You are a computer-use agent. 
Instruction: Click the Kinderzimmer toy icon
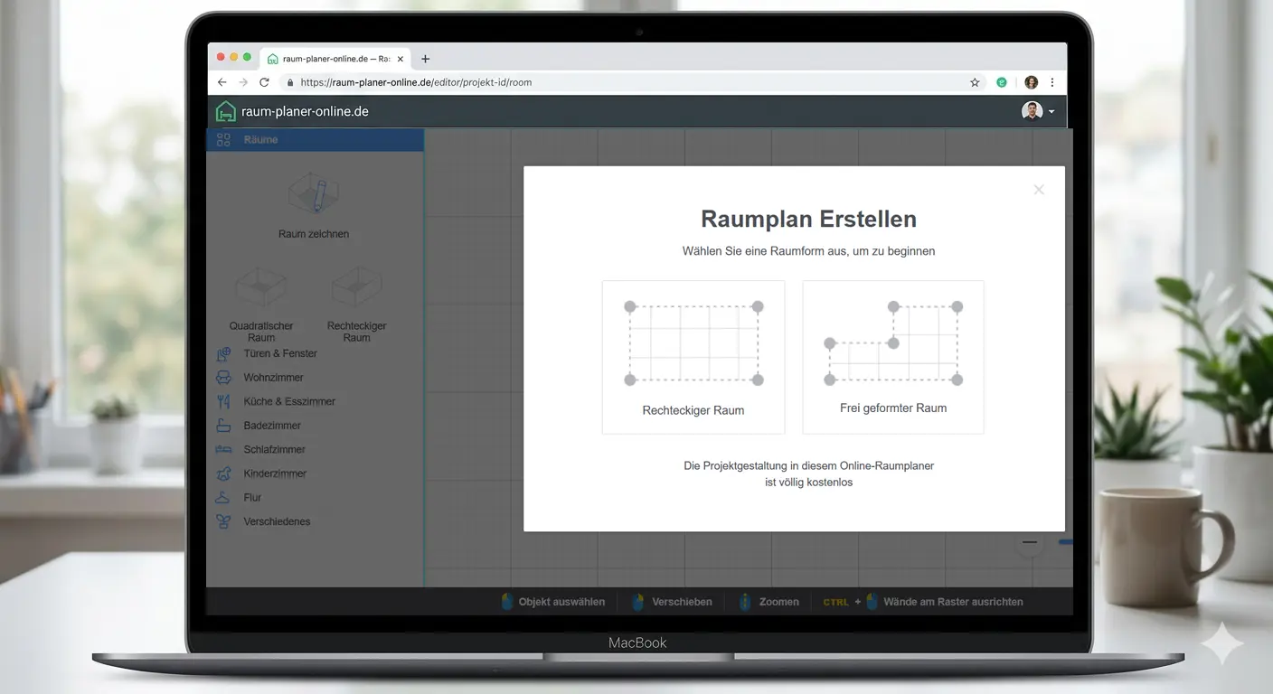[223, 474]
